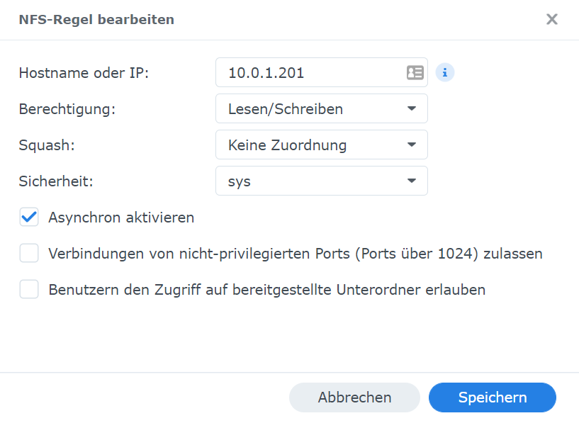This screenshot has width=579, height=423.
Task: Open the Sicherheit dropdown showing sys
Action: coord(321,181)
